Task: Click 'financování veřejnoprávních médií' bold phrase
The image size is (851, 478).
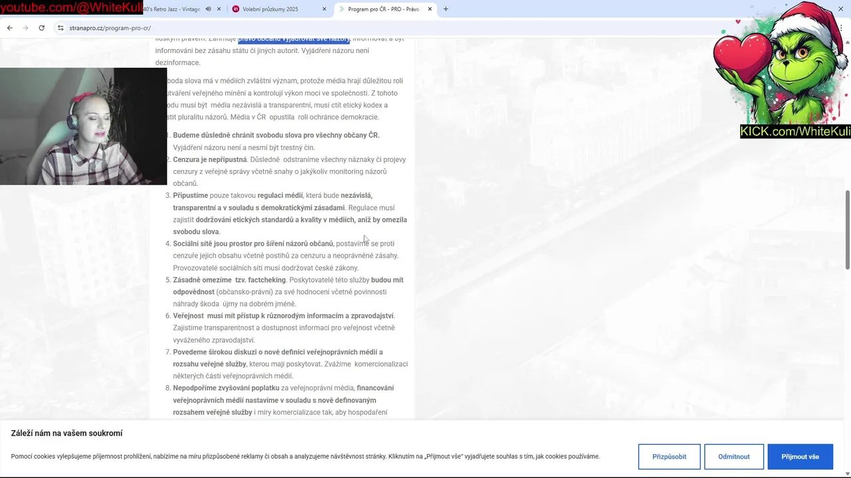Action: point(283,394)
